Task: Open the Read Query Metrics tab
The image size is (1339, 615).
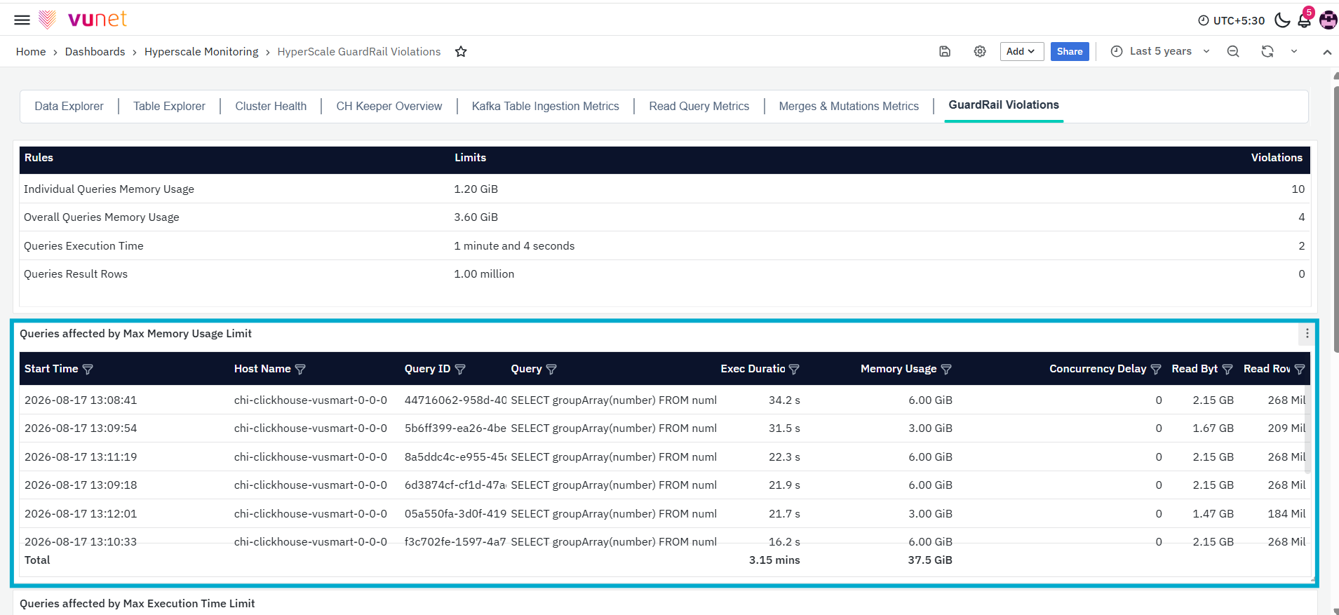Action: coord(699,106)
